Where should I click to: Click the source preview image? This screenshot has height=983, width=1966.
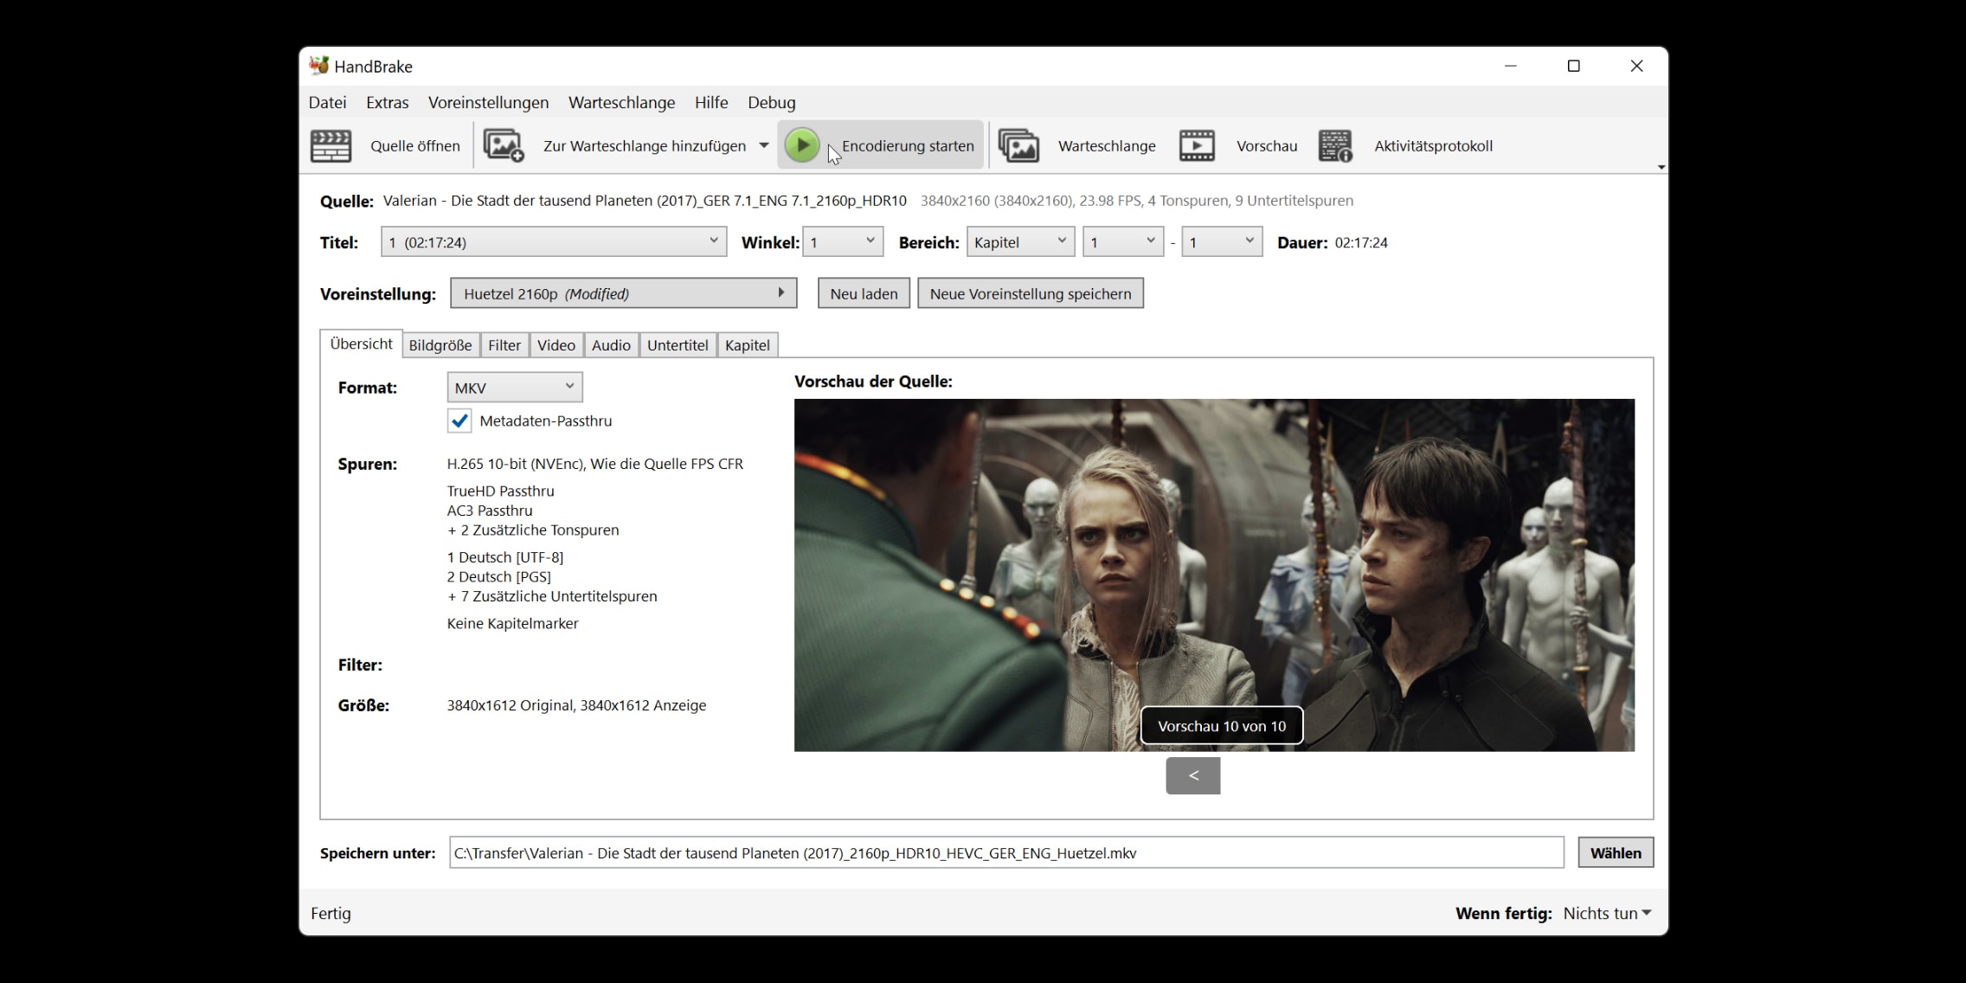(x=1214, y=575)
